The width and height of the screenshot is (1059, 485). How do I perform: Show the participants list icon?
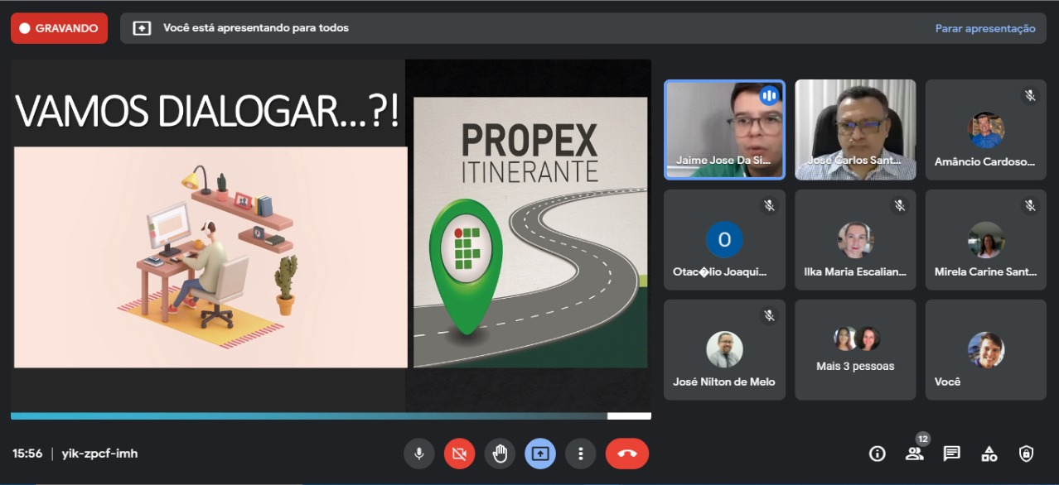click(914, 454)
